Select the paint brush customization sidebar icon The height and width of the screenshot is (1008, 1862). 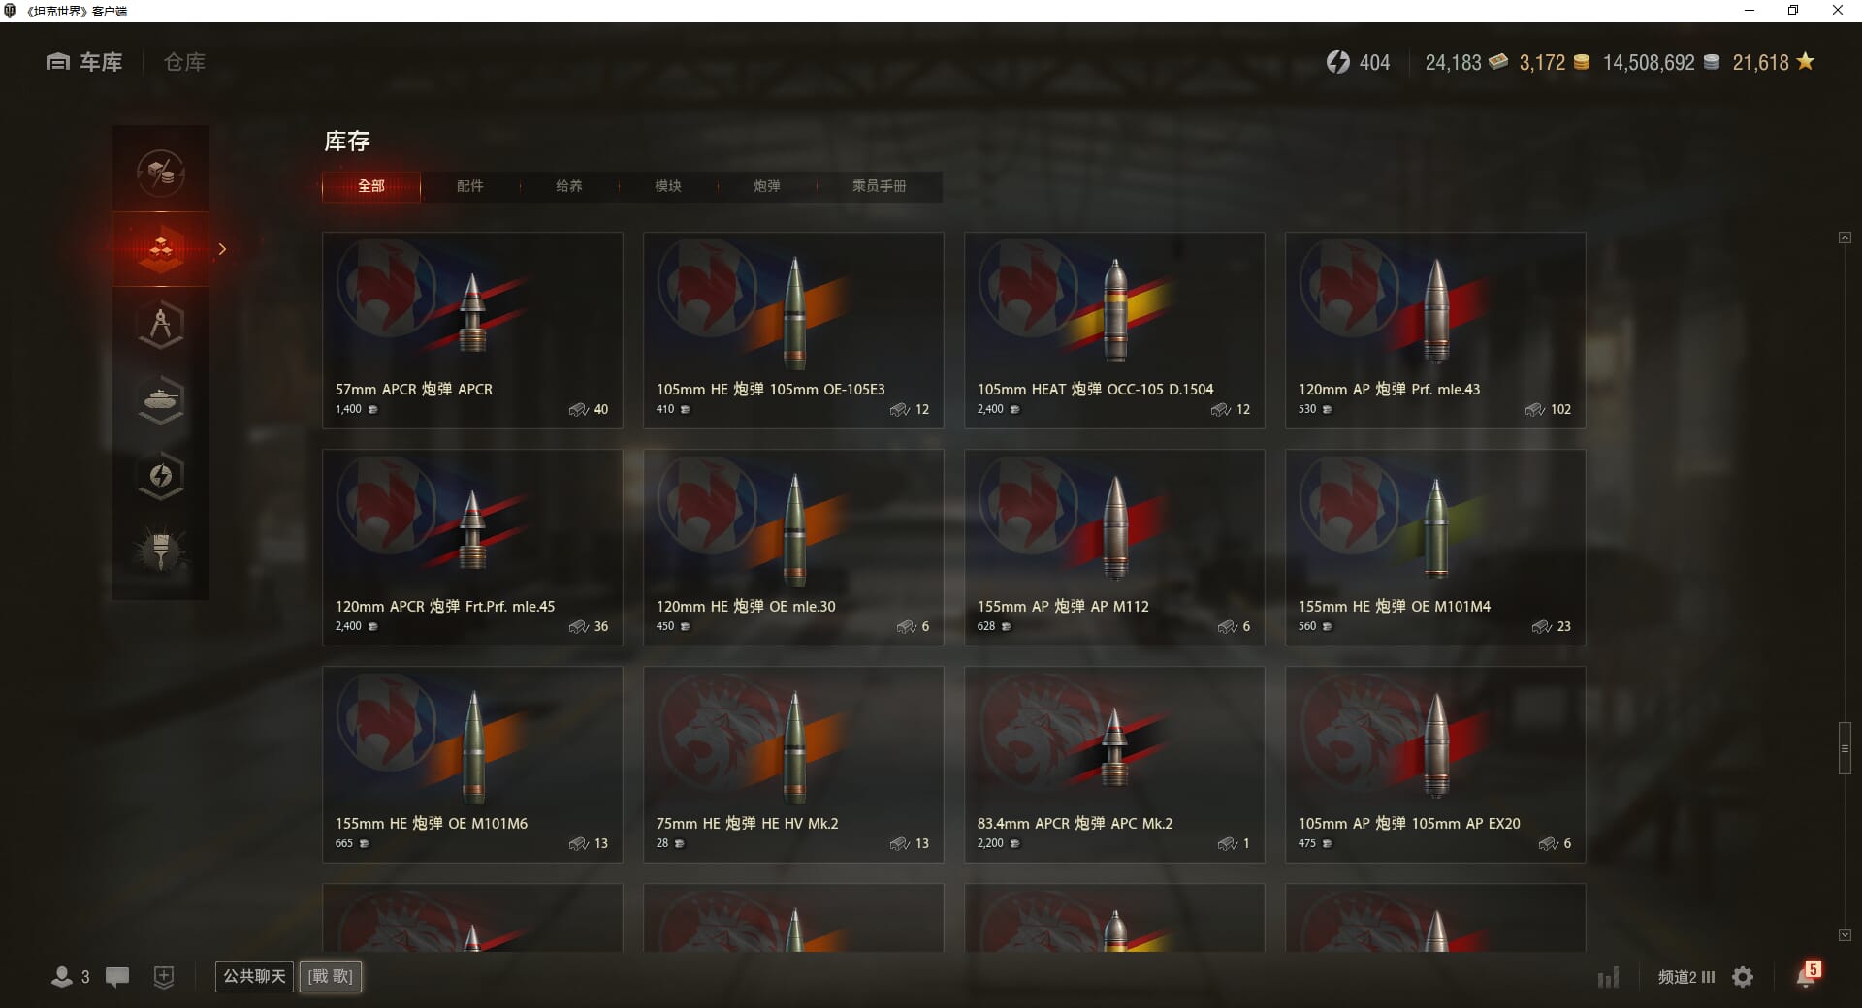click(x=161, y=551)
